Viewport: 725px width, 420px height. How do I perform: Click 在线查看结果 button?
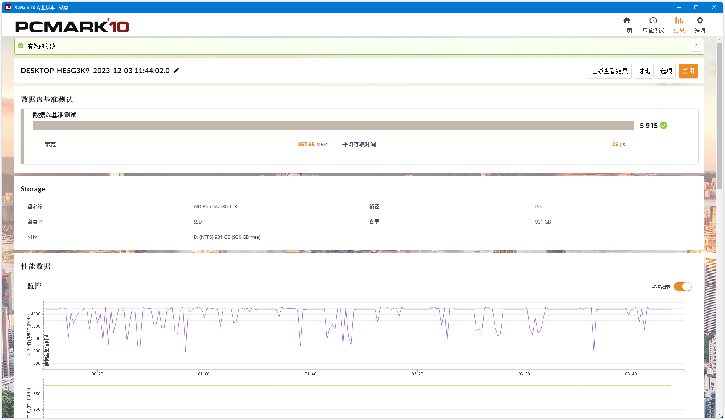(609, 71)
